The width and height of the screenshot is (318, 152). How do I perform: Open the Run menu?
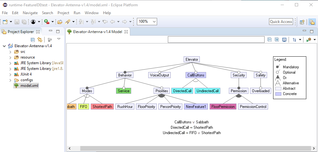tap(77, 13)
